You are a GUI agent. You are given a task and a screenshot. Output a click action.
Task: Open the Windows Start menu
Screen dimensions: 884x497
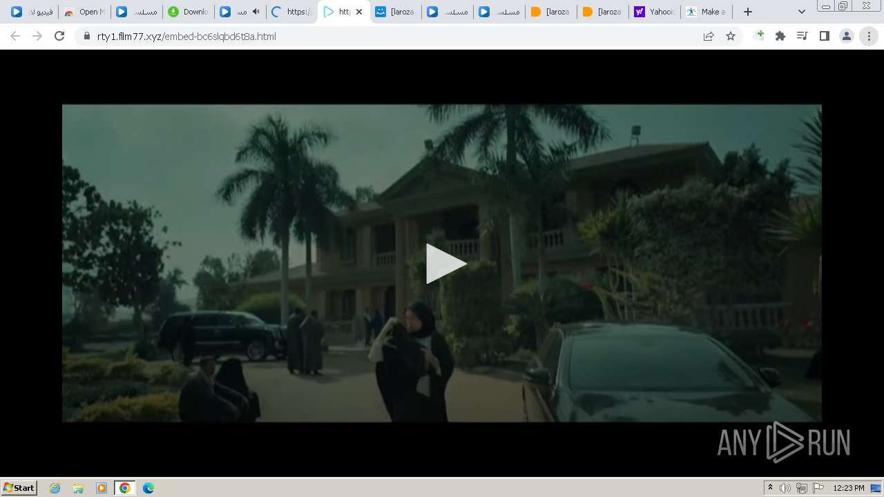(19, 487)
